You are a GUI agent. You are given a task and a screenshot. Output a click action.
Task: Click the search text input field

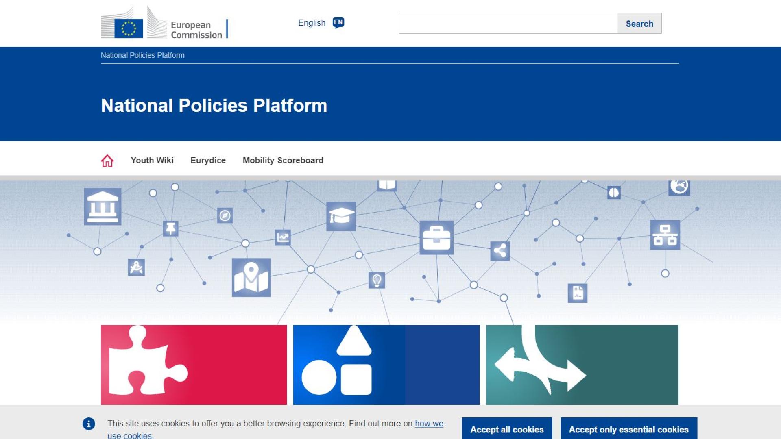click(508, 23)
